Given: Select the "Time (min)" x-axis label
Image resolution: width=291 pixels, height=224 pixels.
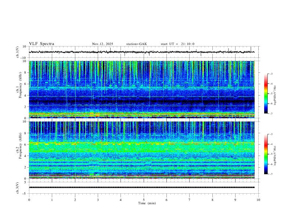Looking at the screenshot, I should point(147,203).
